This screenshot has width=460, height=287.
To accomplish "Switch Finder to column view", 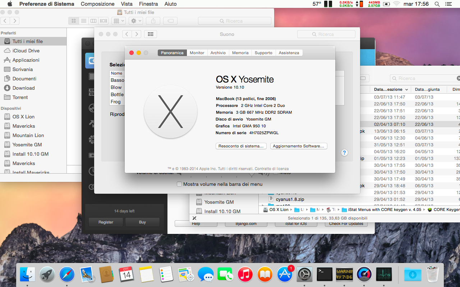I will tap(93, 21).
